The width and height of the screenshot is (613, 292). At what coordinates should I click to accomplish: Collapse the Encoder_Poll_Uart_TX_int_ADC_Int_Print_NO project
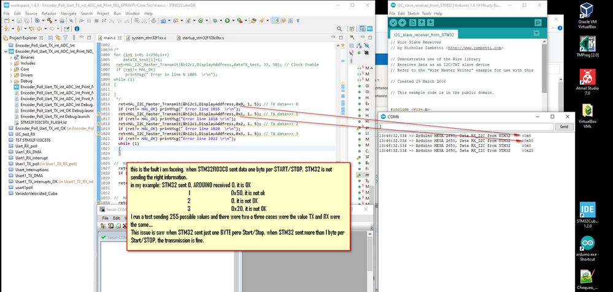tap(5, 51)
